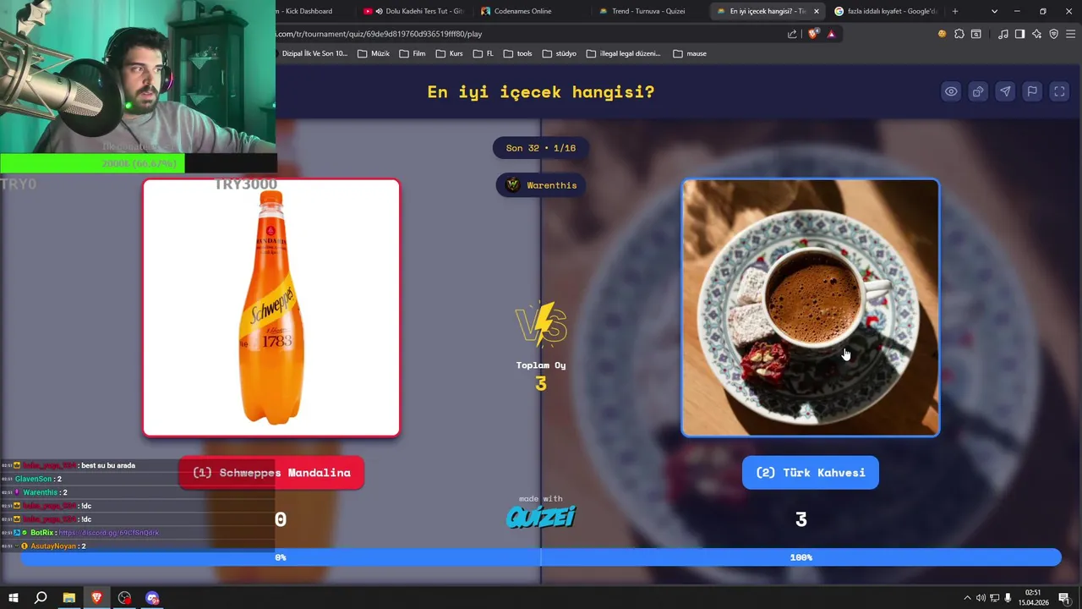Screen dimensions: 1082x609
Task: Click the fullscreen icon in quiz header
Action: point(1059,91)
